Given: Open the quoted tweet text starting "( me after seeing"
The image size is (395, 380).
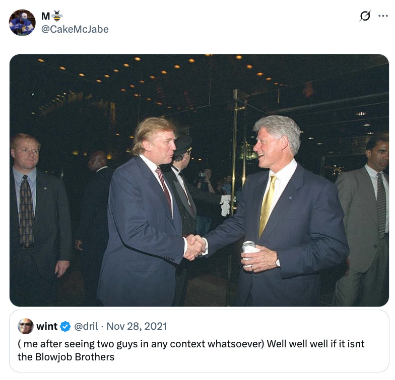Looking at the screenshot, I should [x=191, y=350].
